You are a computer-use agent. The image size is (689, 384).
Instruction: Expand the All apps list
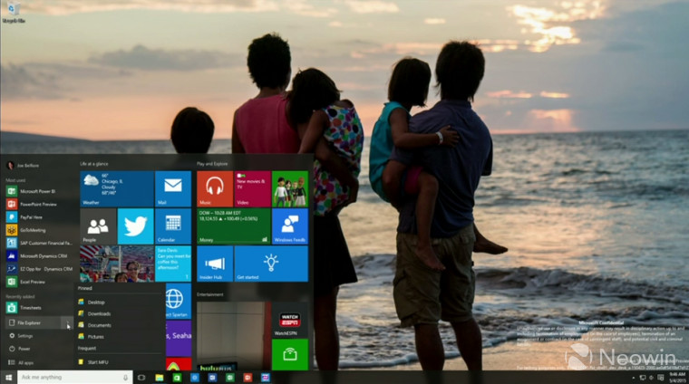point(27,362)
